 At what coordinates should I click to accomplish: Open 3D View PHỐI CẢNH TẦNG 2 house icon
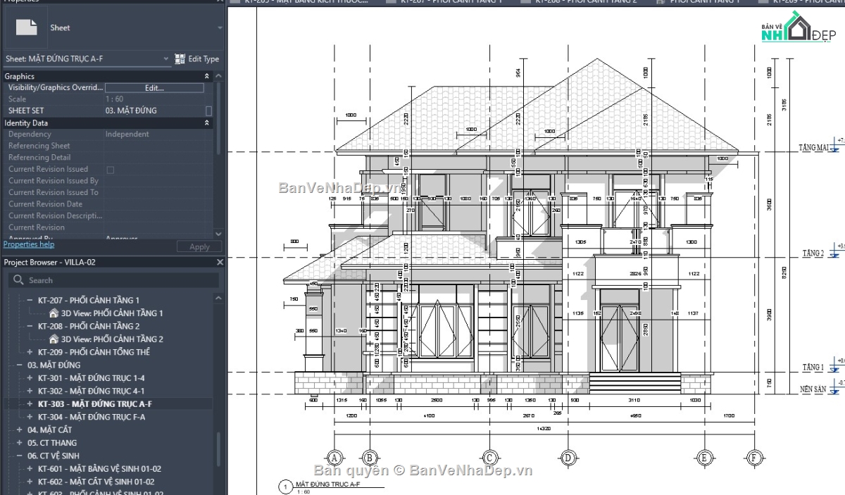[55, 339]
